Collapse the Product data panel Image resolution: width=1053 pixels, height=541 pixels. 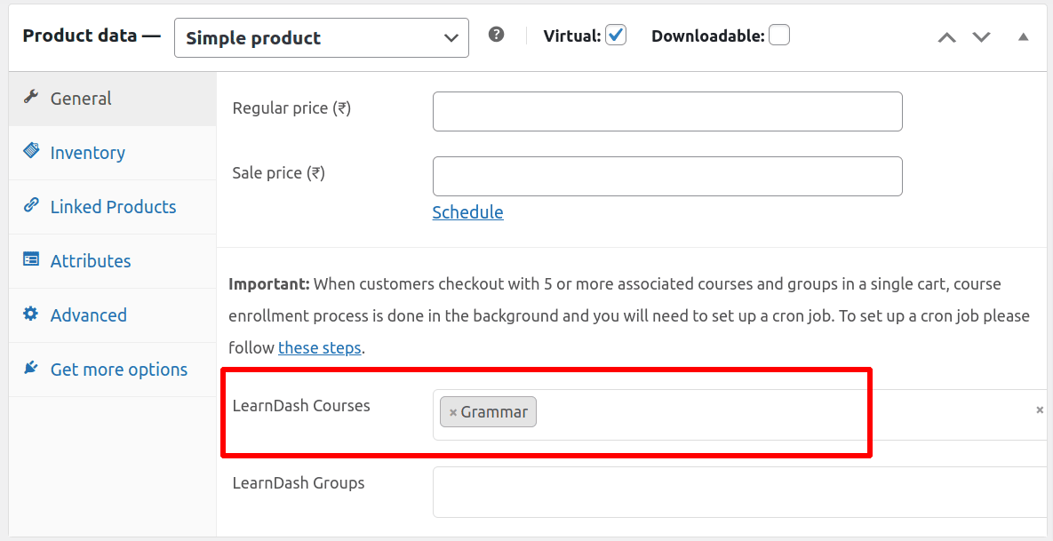click(x=1024, y=37)
